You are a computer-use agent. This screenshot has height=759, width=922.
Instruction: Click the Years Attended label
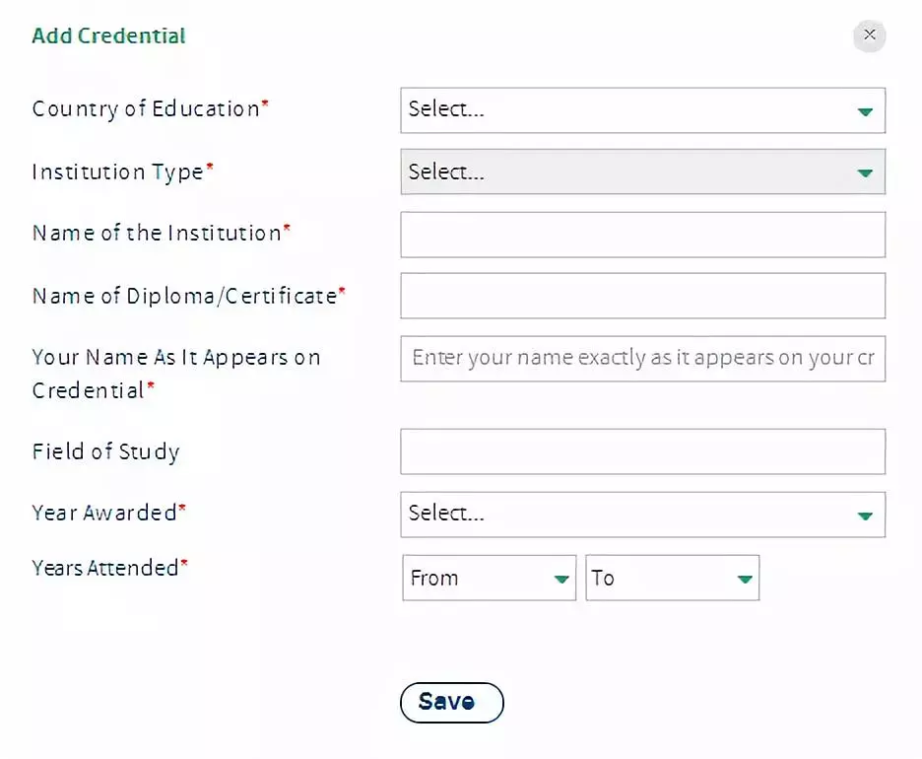click(x=105, y=568)
